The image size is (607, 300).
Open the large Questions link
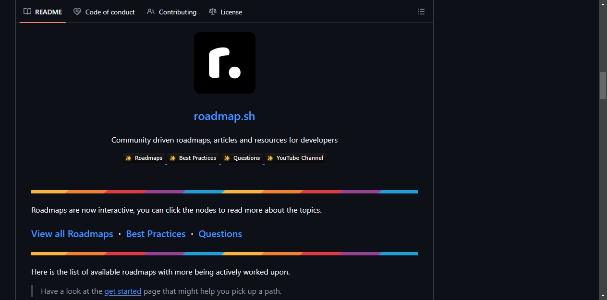[220, 234]
